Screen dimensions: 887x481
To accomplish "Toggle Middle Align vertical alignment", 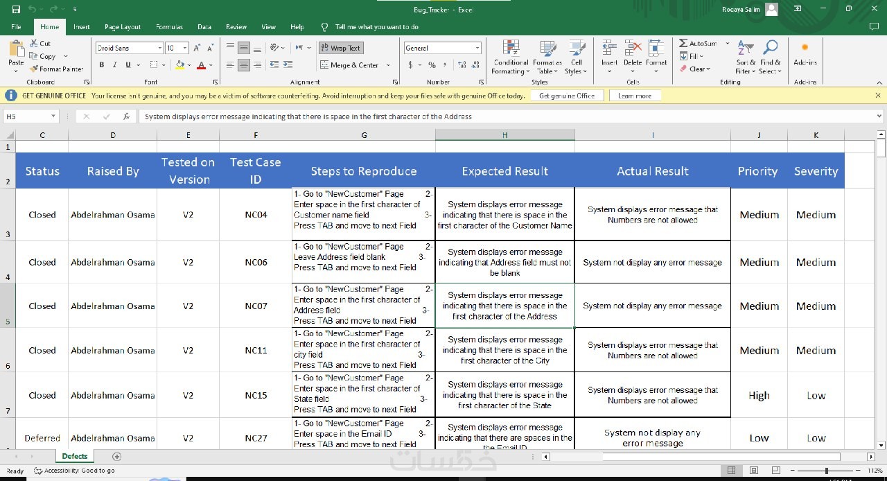I will (x=244, y=48).
